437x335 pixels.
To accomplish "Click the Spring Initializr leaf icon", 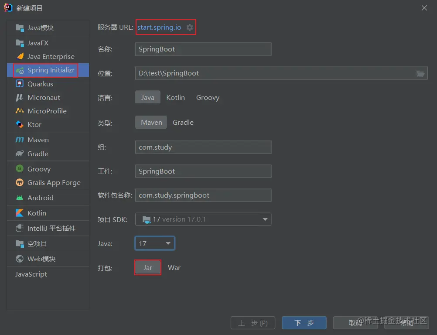I will [20, 71].
